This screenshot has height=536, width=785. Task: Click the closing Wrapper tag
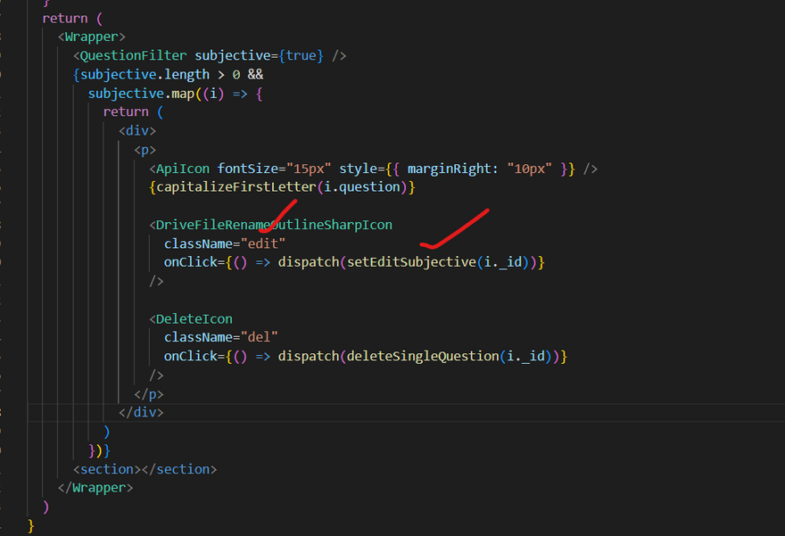(95, 487)
